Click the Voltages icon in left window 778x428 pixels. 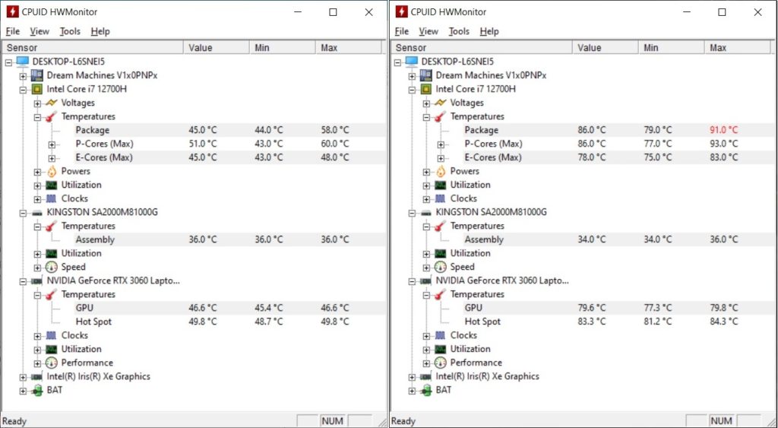pos(51,103)
